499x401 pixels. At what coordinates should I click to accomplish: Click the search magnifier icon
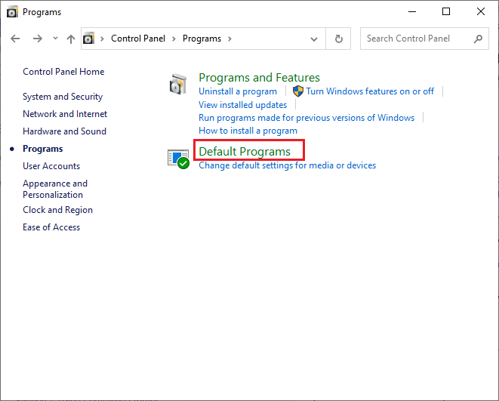coord(478,39)
